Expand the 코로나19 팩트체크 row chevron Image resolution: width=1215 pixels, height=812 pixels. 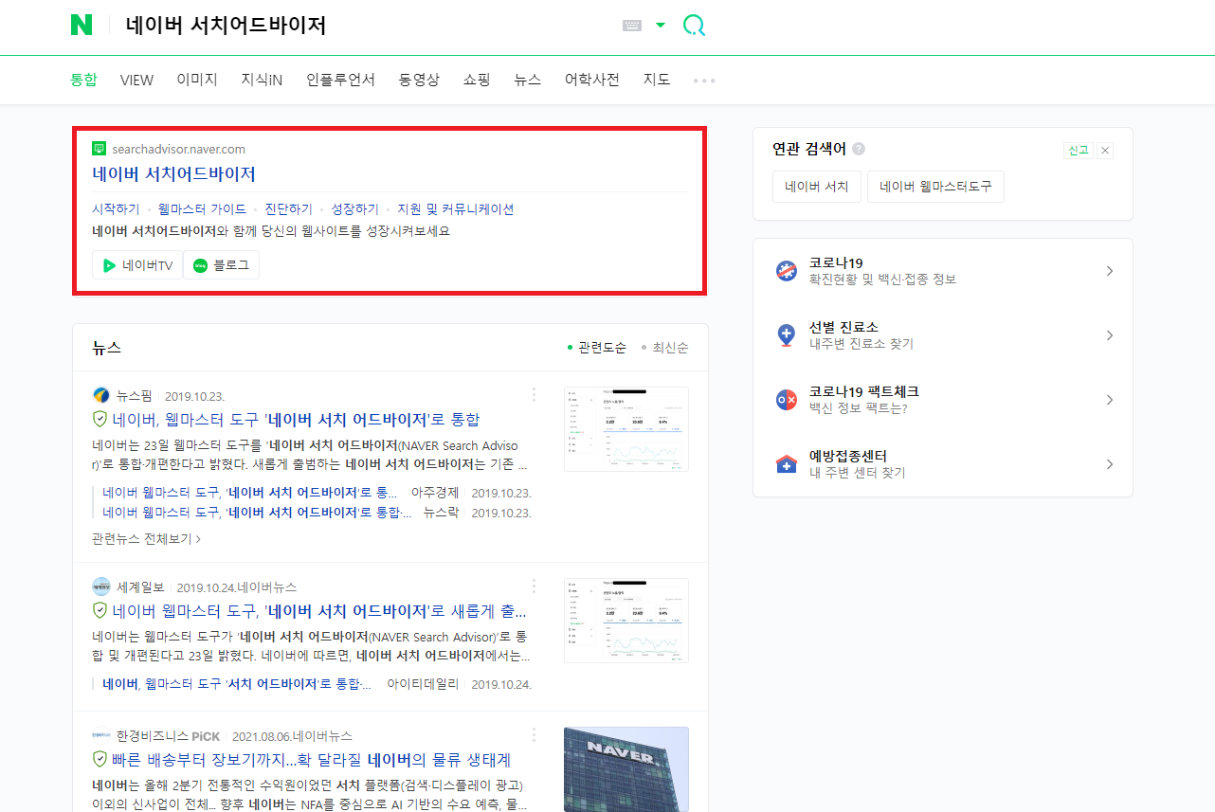coord(1110,400)
